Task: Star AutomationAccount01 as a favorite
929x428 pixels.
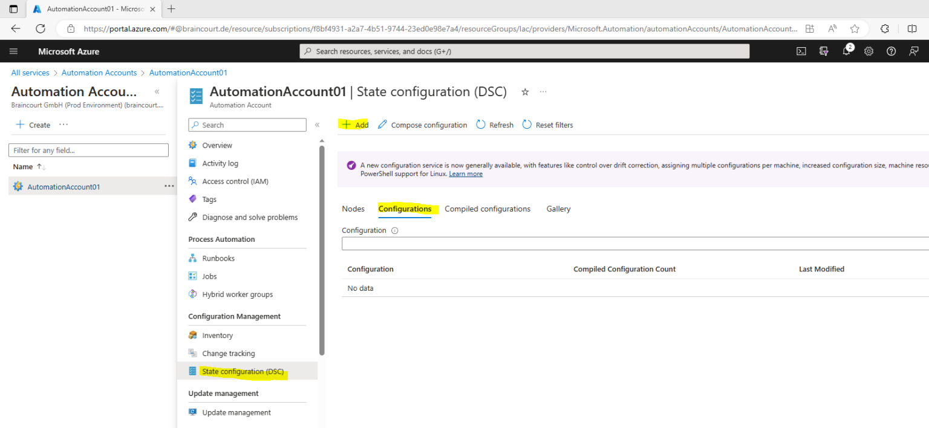Action: pyautogui.click(x=524, y=92)
